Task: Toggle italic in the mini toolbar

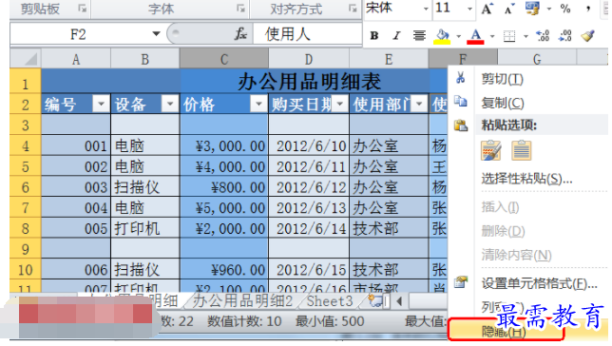Action: click(396, 35)
